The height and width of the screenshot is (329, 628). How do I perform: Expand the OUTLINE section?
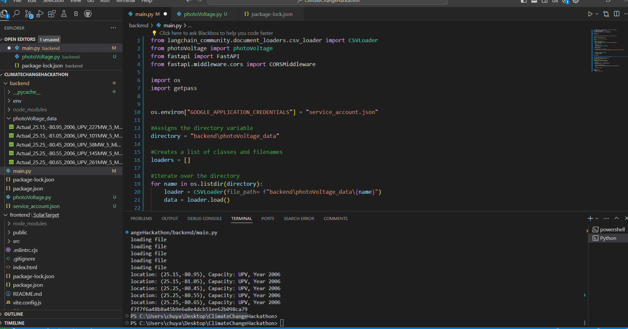coord(14,314)
